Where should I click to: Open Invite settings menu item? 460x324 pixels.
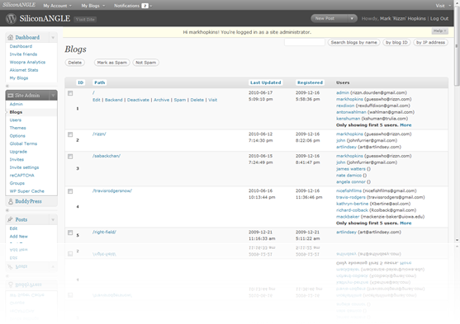click(x=24, y=167)
